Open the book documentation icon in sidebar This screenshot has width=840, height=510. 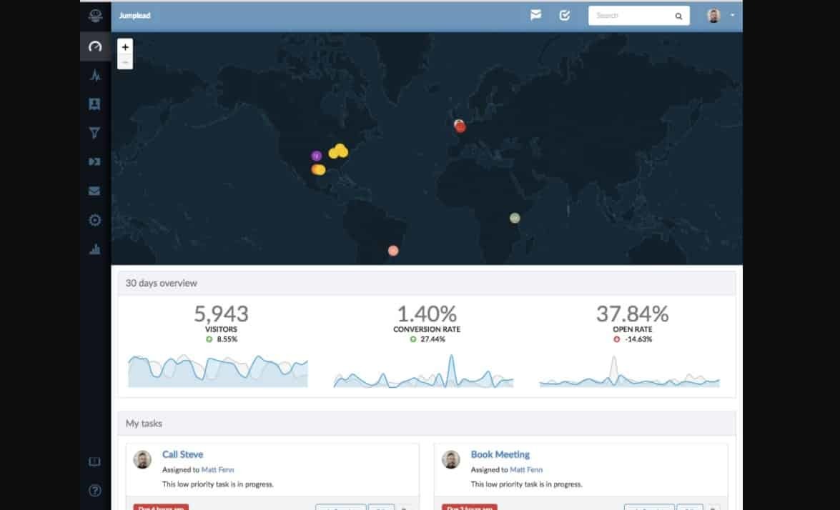(94, 462)
